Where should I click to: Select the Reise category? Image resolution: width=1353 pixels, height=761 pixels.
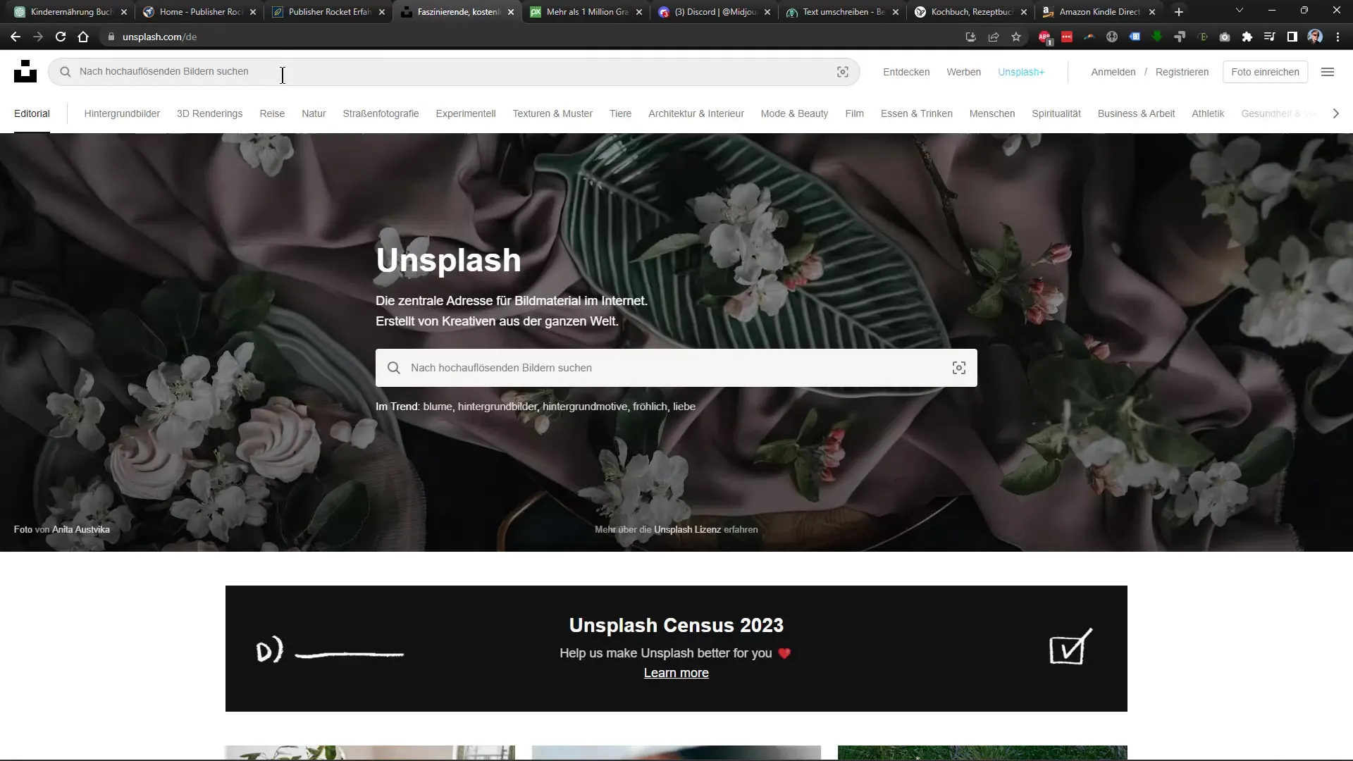272,113
